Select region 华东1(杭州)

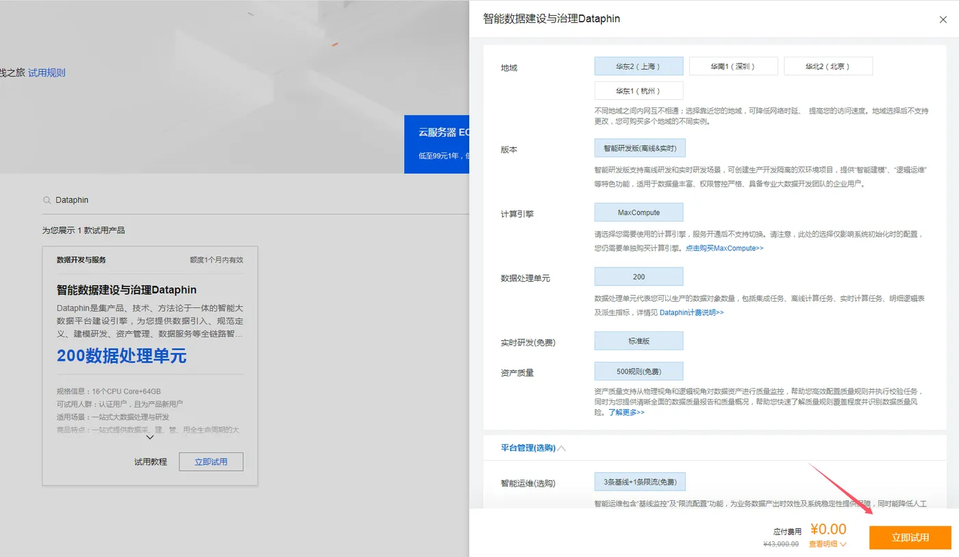point(639,90)
